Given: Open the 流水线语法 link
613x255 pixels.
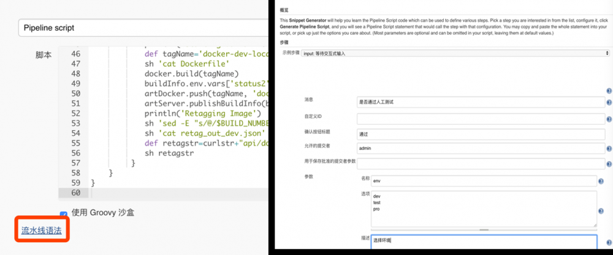Looking at the screenshot, I should (42, 231).
